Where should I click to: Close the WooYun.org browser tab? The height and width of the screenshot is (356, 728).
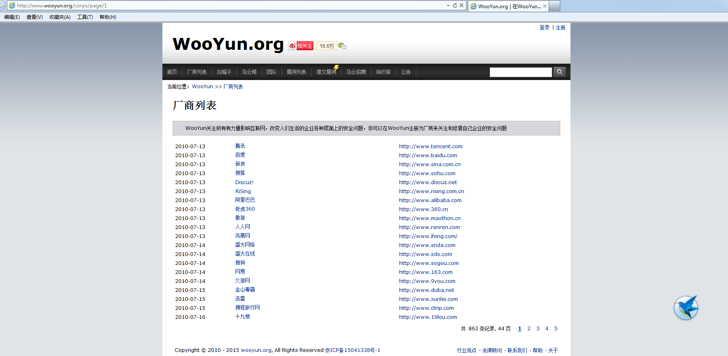(x=545, y=6)
